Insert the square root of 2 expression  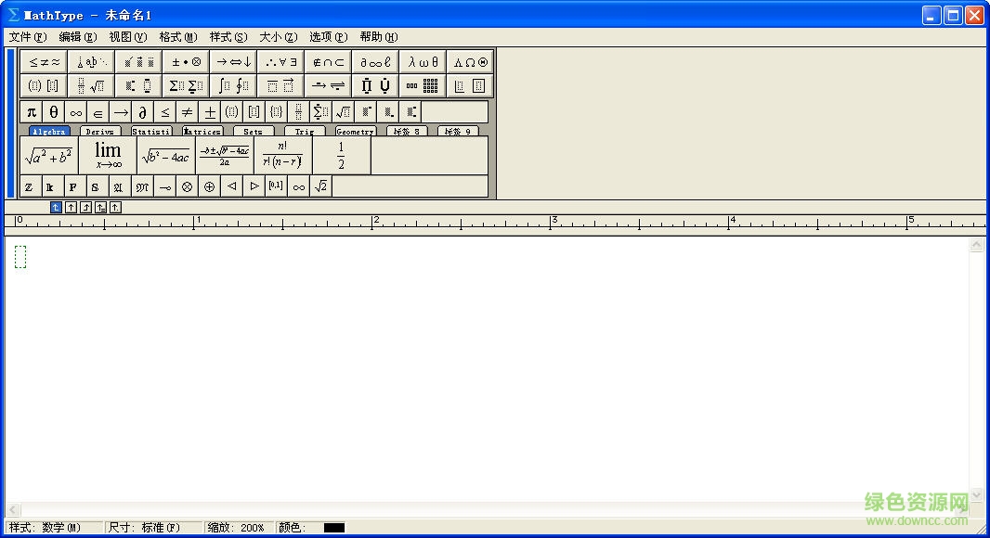click(x=320, y=186)
